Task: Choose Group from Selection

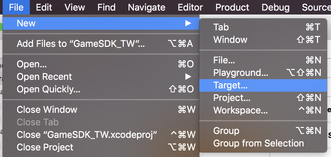Action: click(x=259, y=143)
